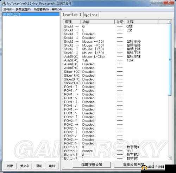Click the scrollbar down arrow in key list
Viewport: 176px width, 173px height.
coord(170,158)
